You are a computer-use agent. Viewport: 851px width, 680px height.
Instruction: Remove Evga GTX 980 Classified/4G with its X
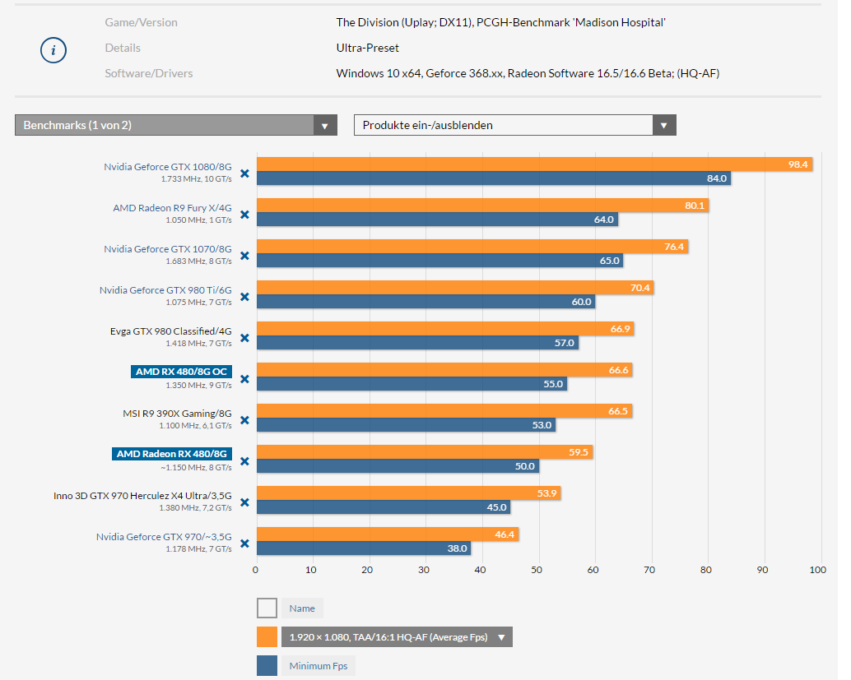244,339
